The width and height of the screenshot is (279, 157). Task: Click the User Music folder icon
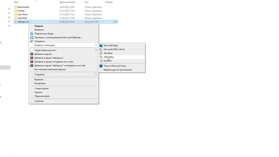(x=16, y=14)
